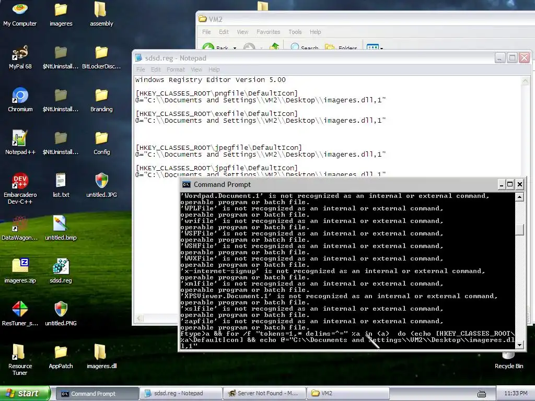Launch DataWagon... desktop shortcut
535x401 pixels.
tap(20, 228)
